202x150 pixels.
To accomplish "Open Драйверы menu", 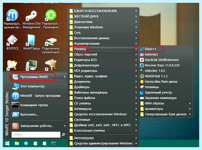I will click(x=103, y=87).
